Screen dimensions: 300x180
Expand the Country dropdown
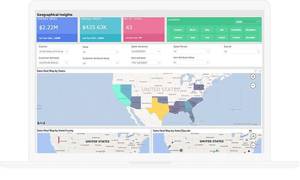coord(54,51)
